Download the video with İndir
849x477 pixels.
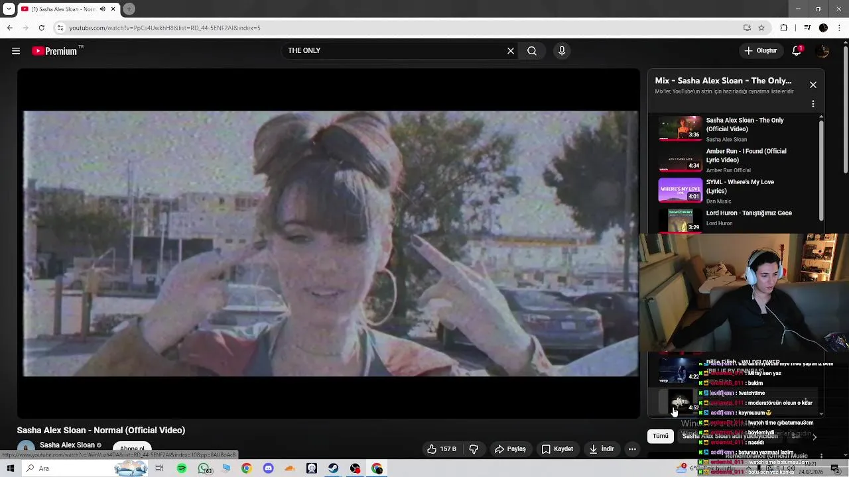(602, 449)
